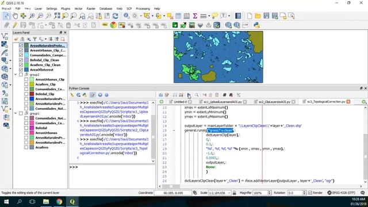
Task: Comment code with the # icon
Action: pyautogui.click(x=224, y=95)
